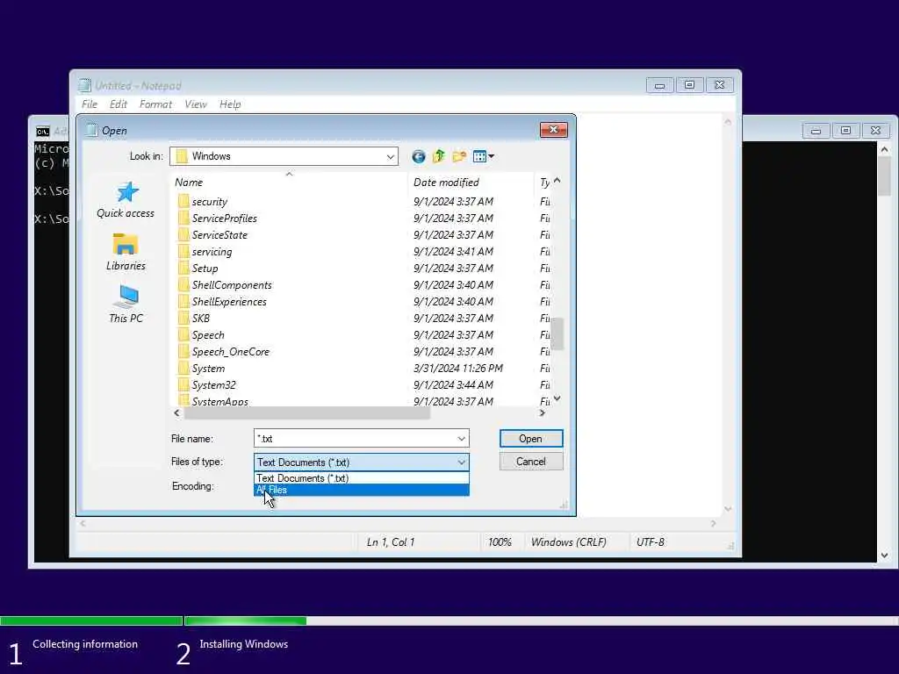The height and width of the screenshot is (674, 899).
Task: Click Command Prompt scrollbar down arrow
Action: click(x=884, y=555)
